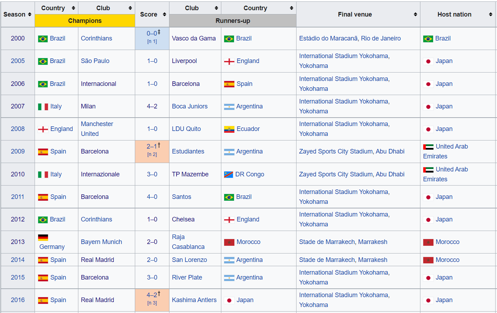Open the 2000 season link

pos(18,38)
